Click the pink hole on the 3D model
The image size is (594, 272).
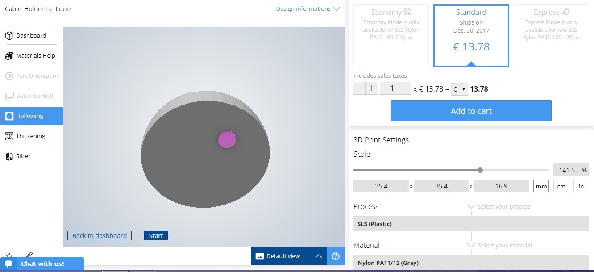point(227,139)
